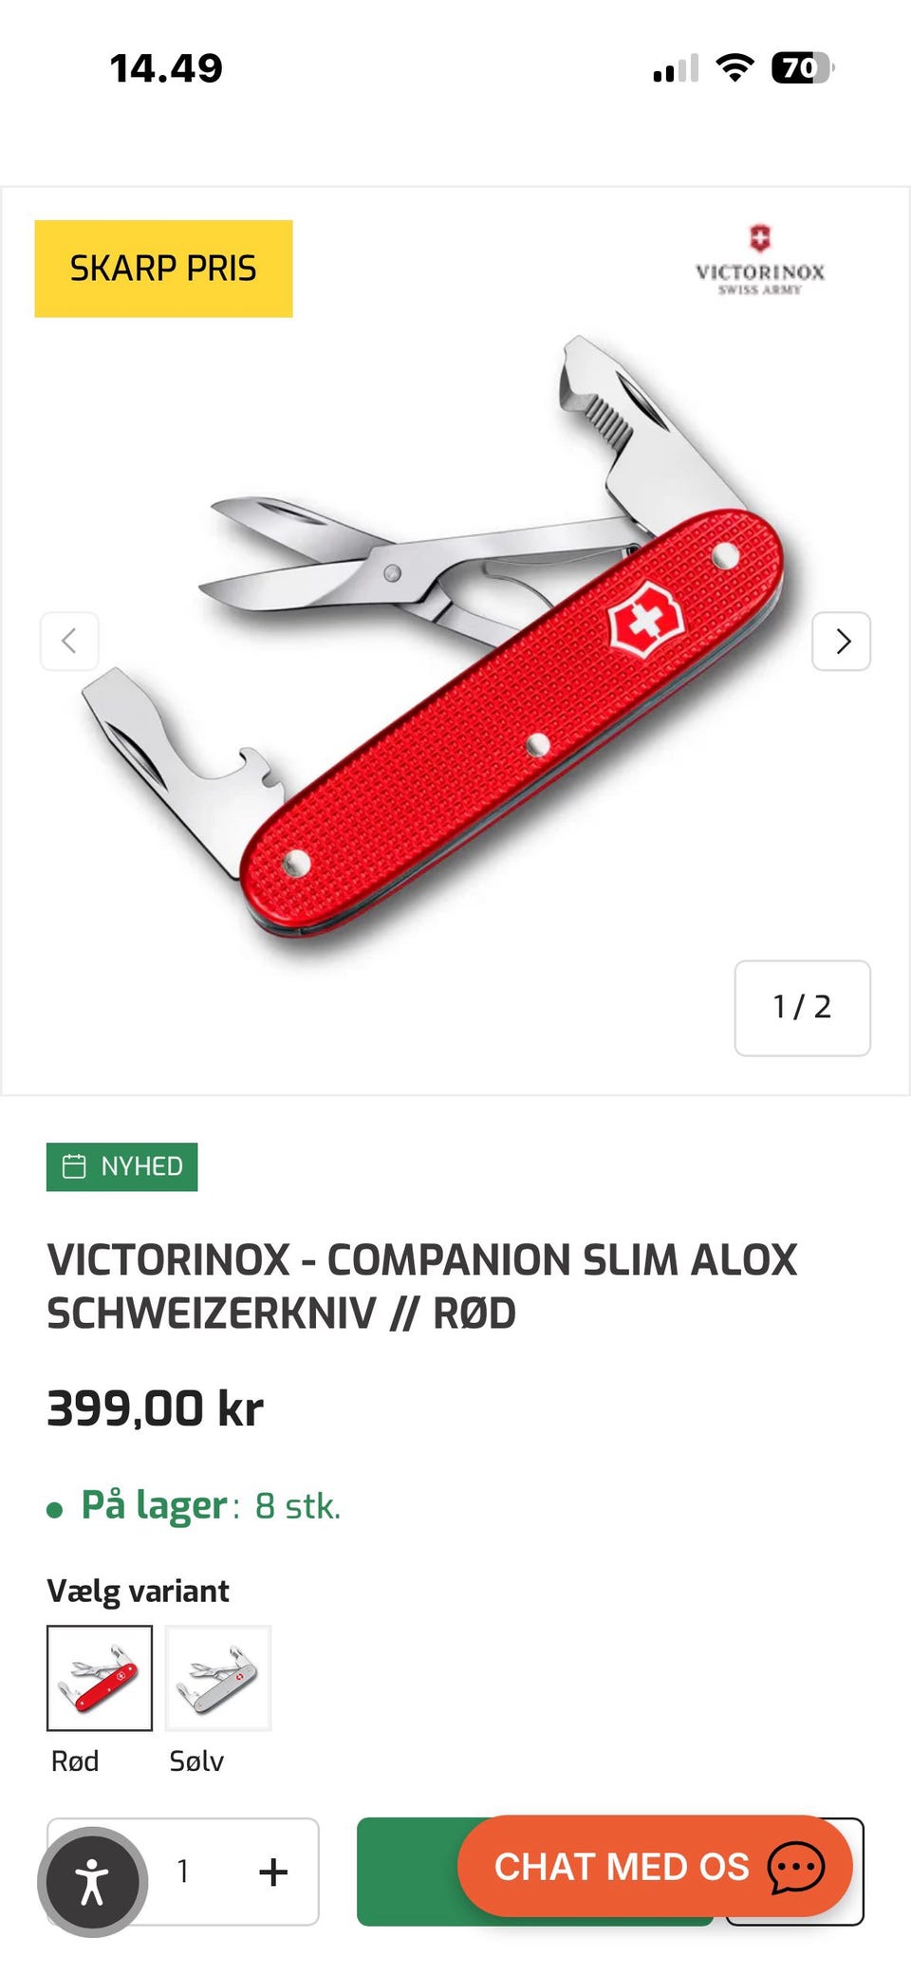Open the 1 / 2 image counter
Screen dimensions: 911x1975
point(802,1007)
